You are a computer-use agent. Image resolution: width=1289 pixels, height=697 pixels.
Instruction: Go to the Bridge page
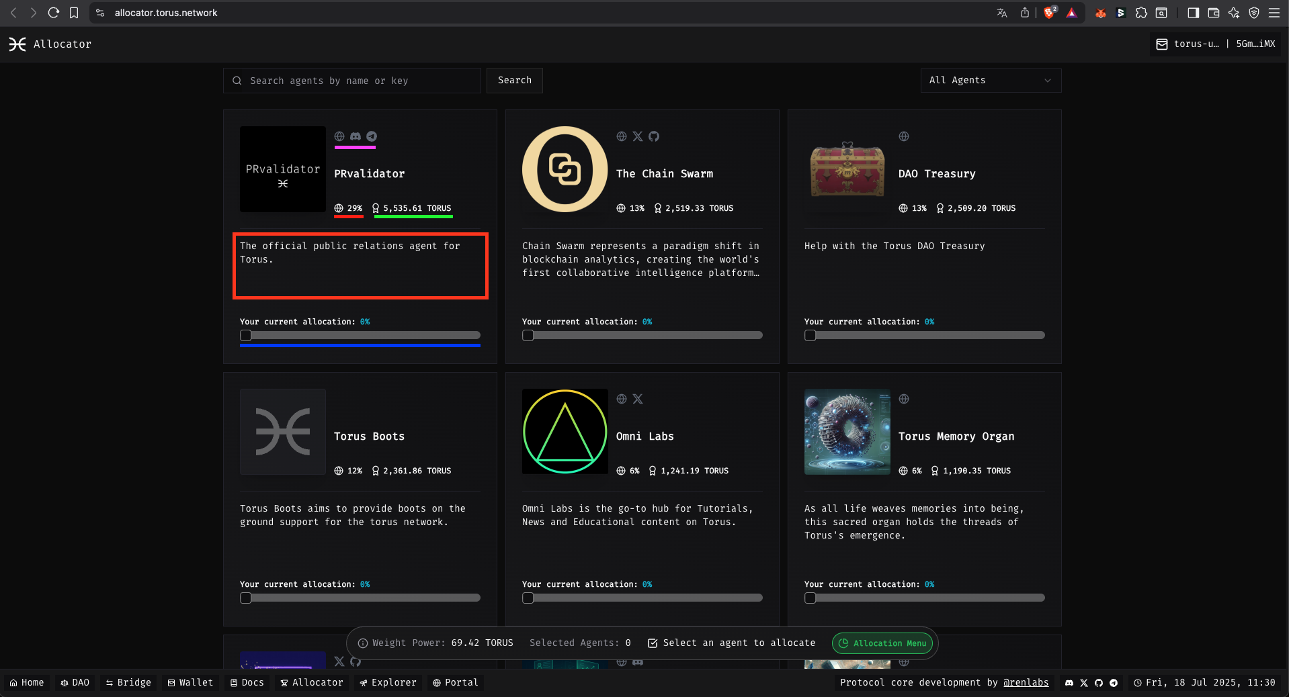coord(128,682)
